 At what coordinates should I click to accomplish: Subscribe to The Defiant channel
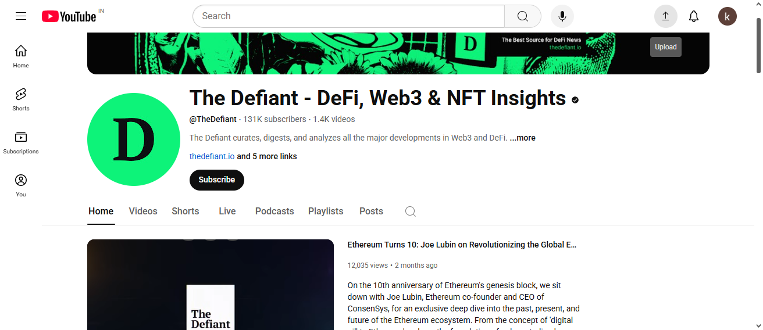pyautogui.click(x=217, y=180)
